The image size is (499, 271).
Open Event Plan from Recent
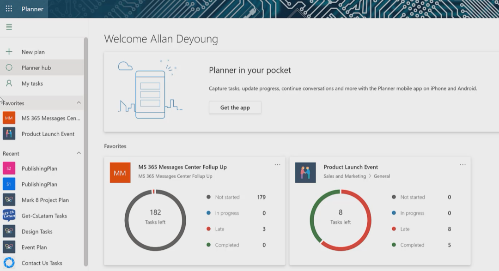[x=42, y=247]
